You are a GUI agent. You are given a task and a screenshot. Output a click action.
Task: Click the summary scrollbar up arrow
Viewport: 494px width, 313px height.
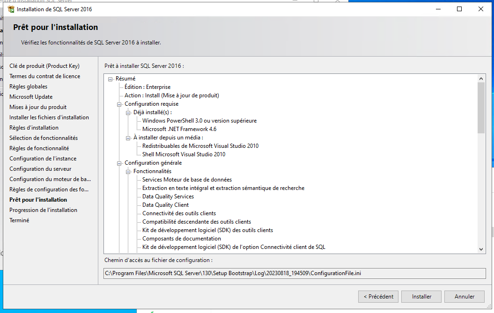coord(481,79)
